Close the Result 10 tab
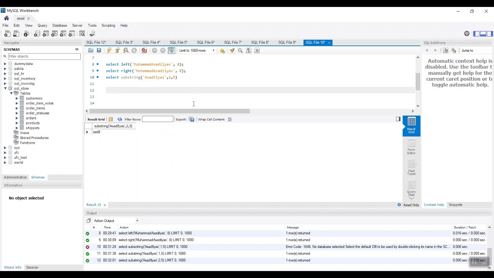494x278 pixels. pos(105,205)
